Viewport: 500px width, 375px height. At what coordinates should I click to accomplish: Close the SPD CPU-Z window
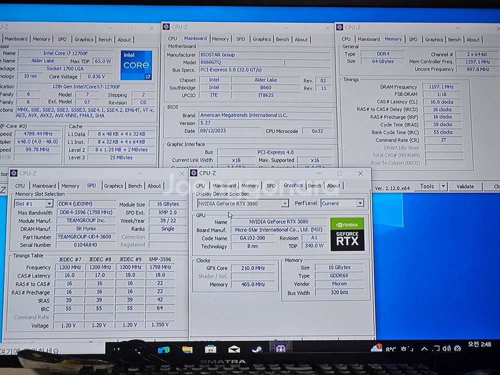pyautogui.click(x=182, y=173)
